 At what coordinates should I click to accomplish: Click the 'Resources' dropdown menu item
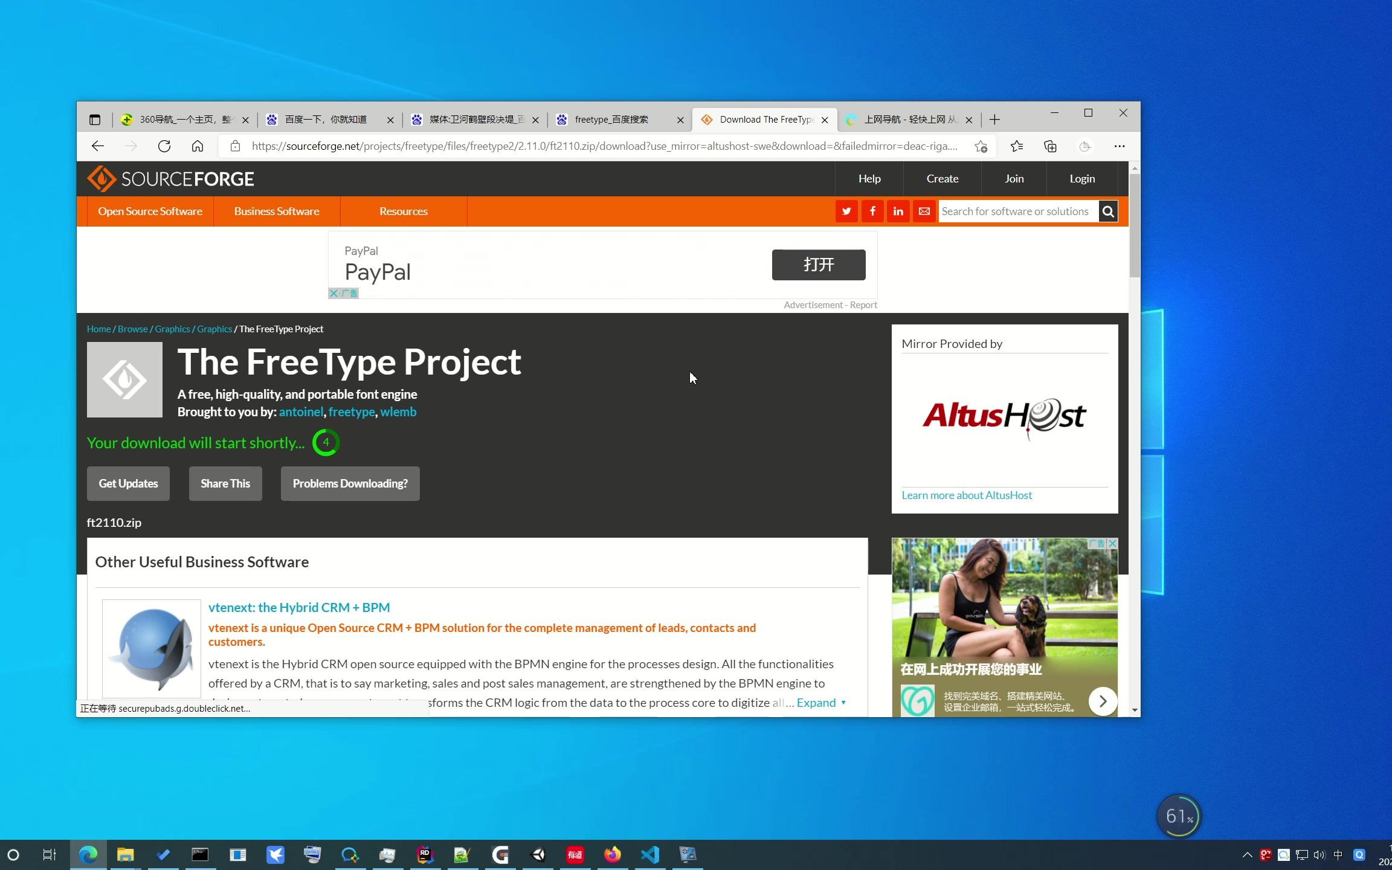point(403,210)
